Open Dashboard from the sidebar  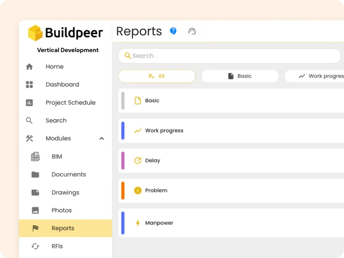point(65,84)
